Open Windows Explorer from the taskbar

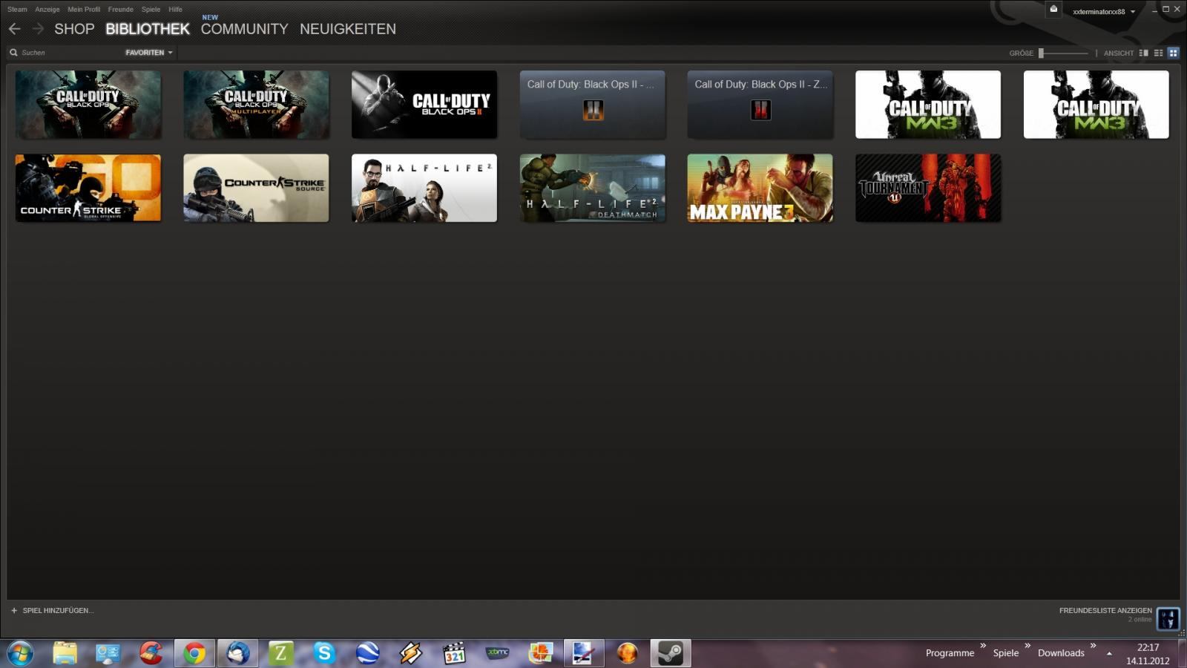(x=65, y=653)
